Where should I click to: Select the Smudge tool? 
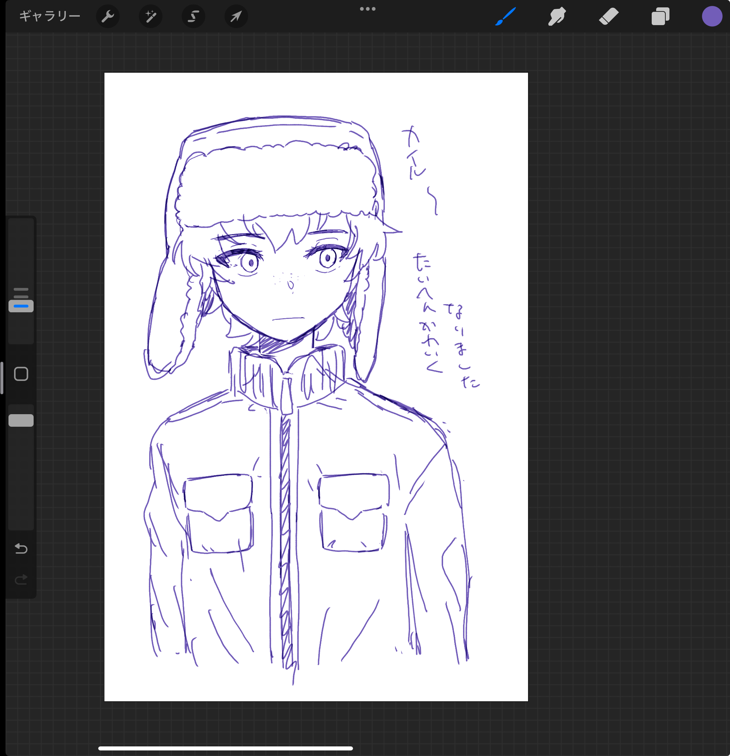pos(557,17)
